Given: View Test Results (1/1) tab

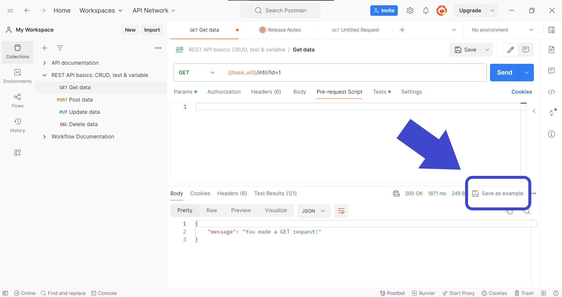Looking at the screenshot, I should click(275, 193).
